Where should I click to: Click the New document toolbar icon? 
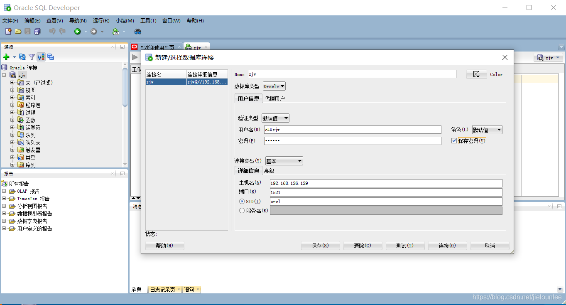click(8, 32)
